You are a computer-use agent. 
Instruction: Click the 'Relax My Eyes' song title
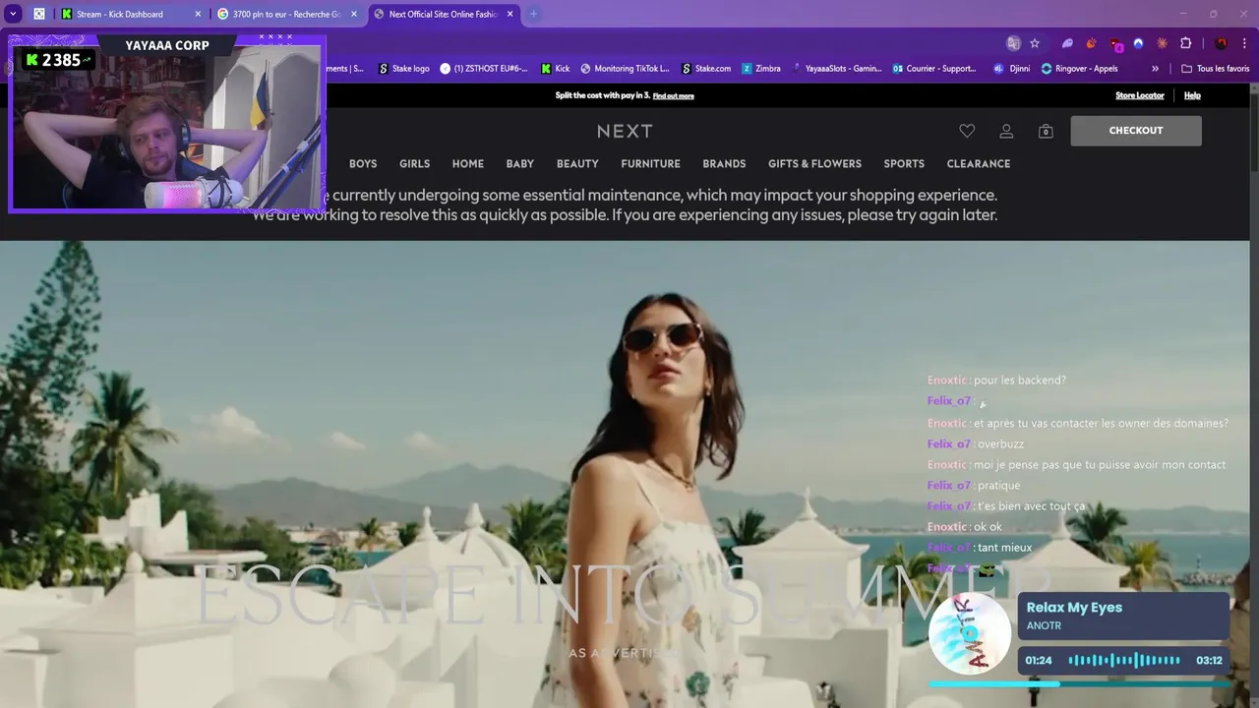pos(1074,608)
